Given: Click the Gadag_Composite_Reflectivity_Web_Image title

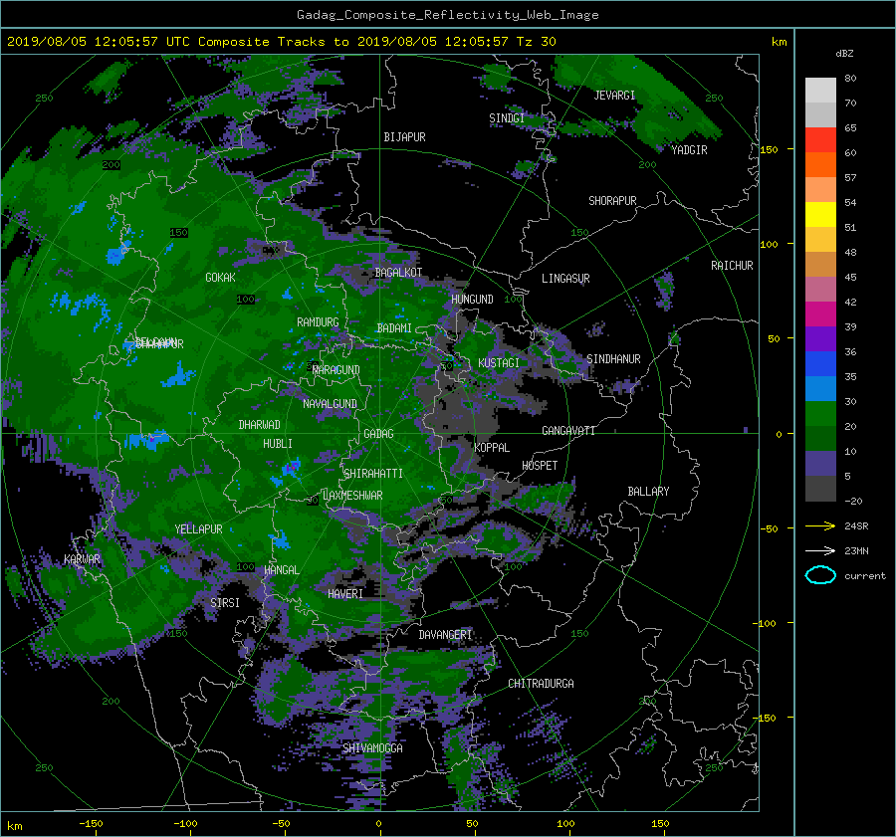Looking at the screenshot, I should pyautogui.click(x=447, y=15).
